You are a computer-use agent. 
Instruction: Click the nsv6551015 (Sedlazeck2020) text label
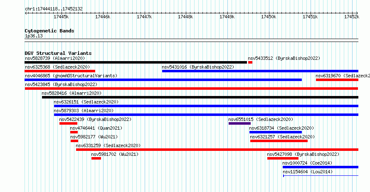[261, 119]
